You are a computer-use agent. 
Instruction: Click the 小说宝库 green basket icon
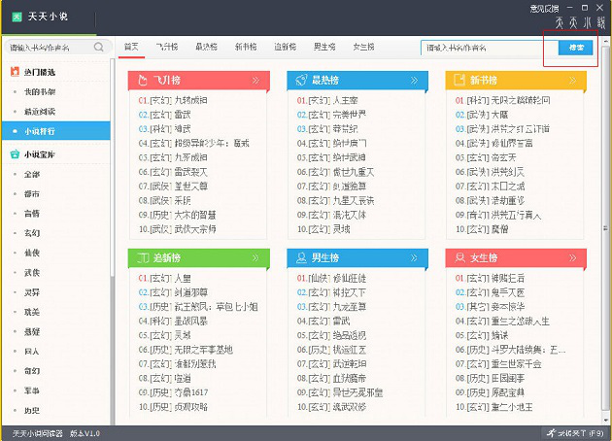(15, 154)
